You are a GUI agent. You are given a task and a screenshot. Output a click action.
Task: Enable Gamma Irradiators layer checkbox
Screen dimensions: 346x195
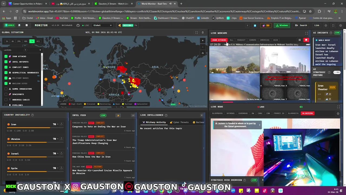click(x=6, y=89)
